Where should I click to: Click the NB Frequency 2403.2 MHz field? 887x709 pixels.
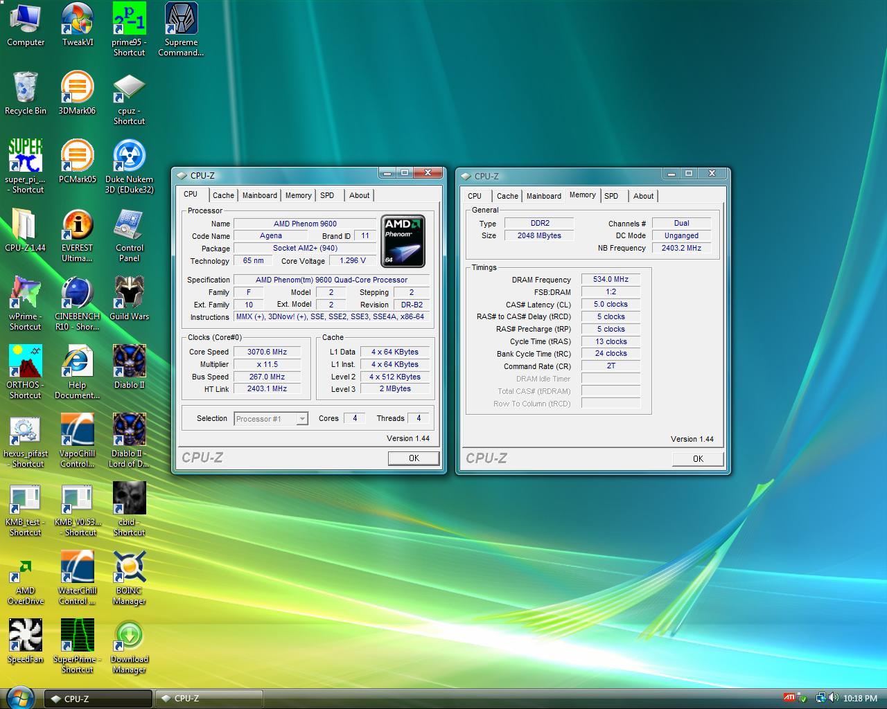(681, 248)
